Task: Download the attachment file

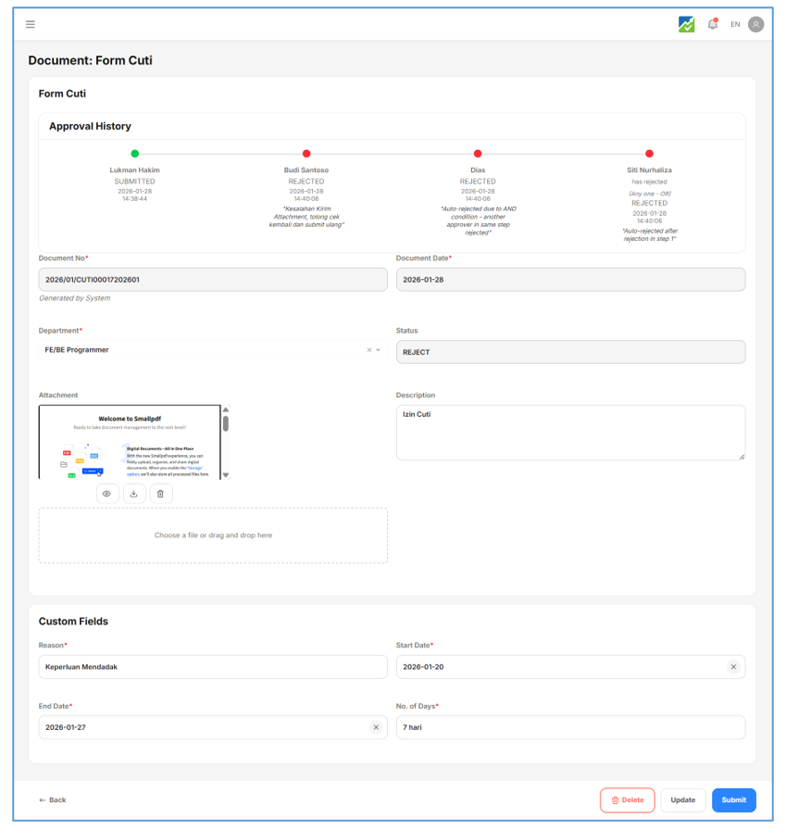Action: click(x=134, y=494)
